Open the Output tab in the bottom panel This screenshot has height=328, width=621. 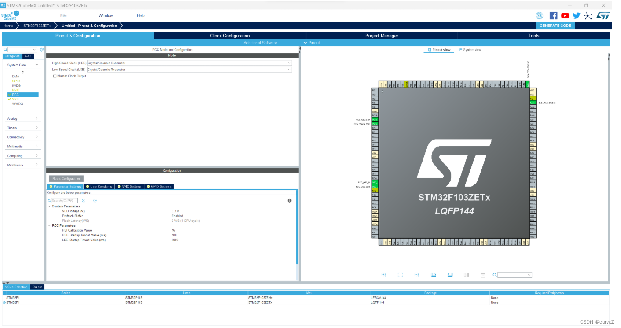[37, 287]
